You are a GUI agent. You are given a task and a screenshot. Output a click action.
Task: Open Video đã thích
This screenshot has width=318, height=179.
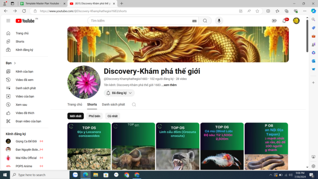pos(24,113)
